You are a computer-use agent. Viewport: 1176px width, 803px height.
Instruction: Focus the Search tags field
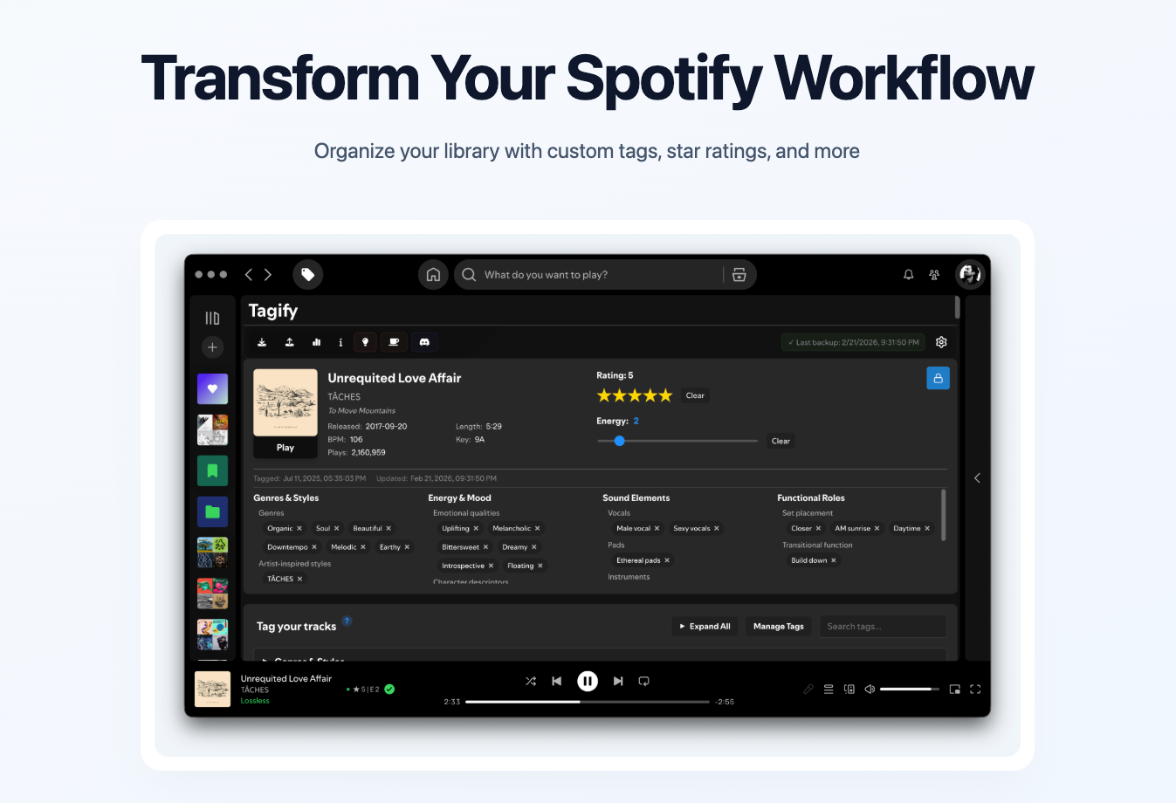[883, 627]
